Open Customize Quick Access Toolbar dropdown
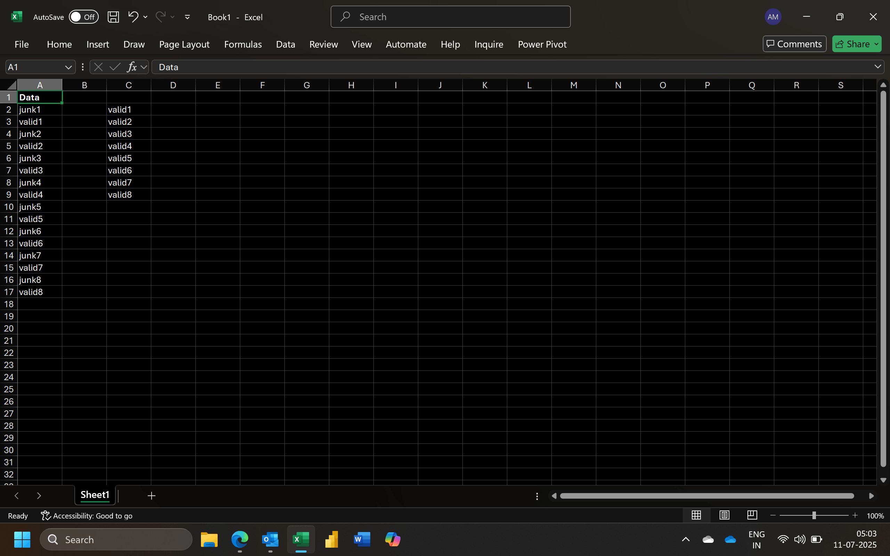This screenshot has width=890, height=556. [x=187, y=17]
